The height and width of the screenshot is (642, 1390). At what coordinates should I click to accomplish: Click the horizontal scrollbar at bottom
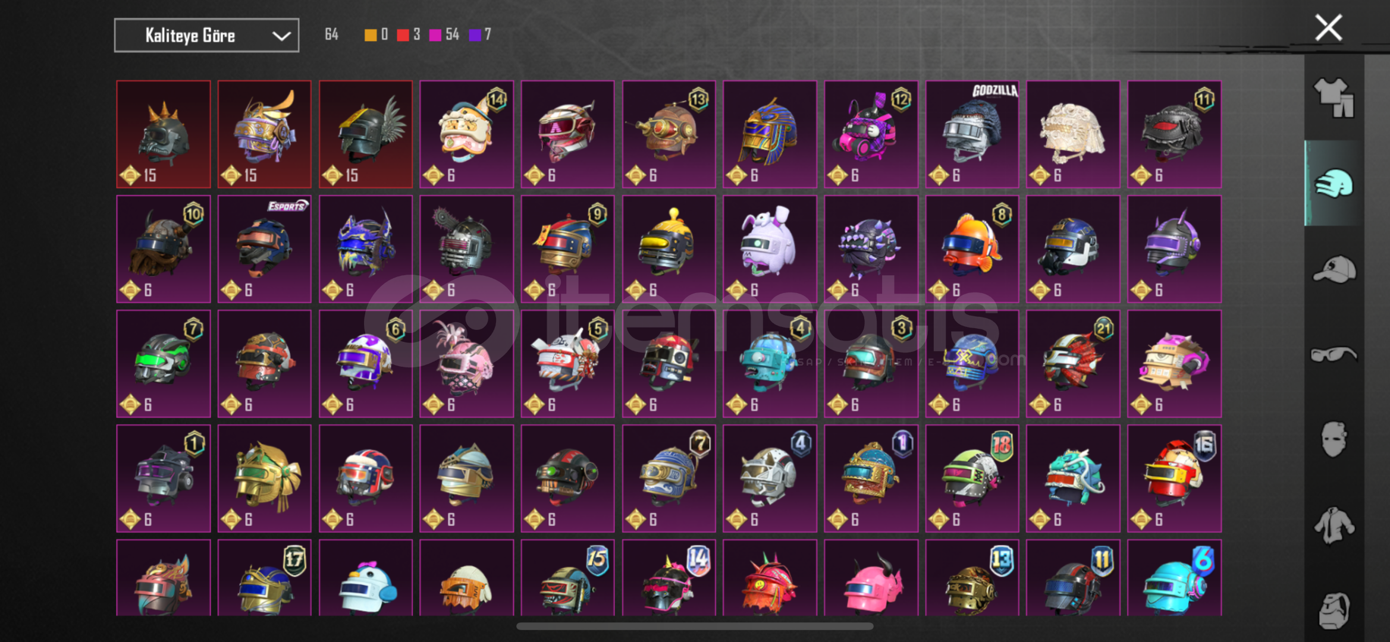coord(695,626)
